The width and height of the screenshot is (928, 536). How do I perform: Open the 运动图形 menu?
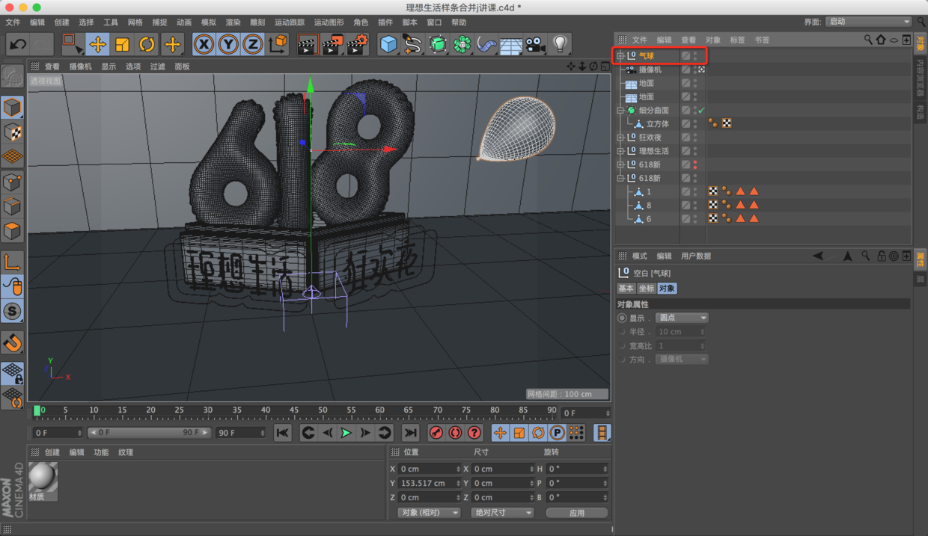[329, 22]
